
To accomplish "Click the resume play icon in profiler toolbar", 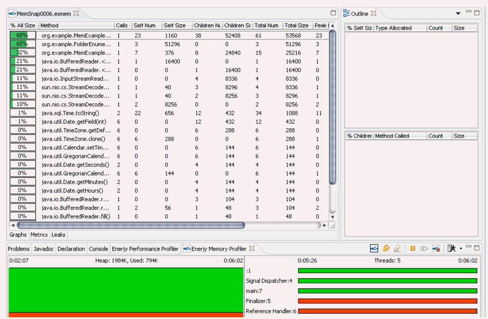I will (x=424, y=249).
